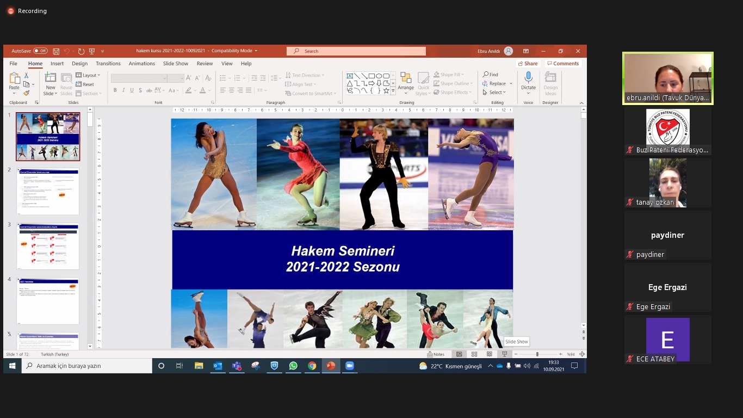Click the Ebru Anıldı account avatar
Screen dimensions: 743x418
(509, 51)
